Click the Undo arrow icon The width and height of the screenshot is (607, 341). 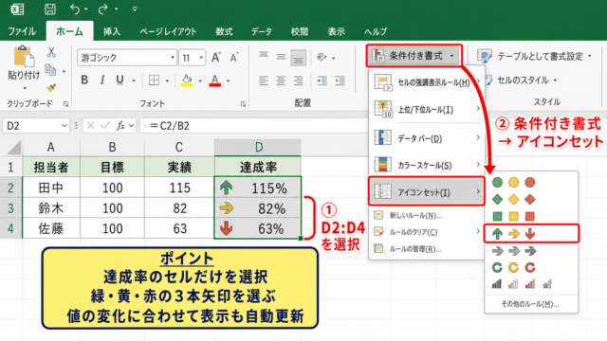pyautogui.click(x=75, y=9)
